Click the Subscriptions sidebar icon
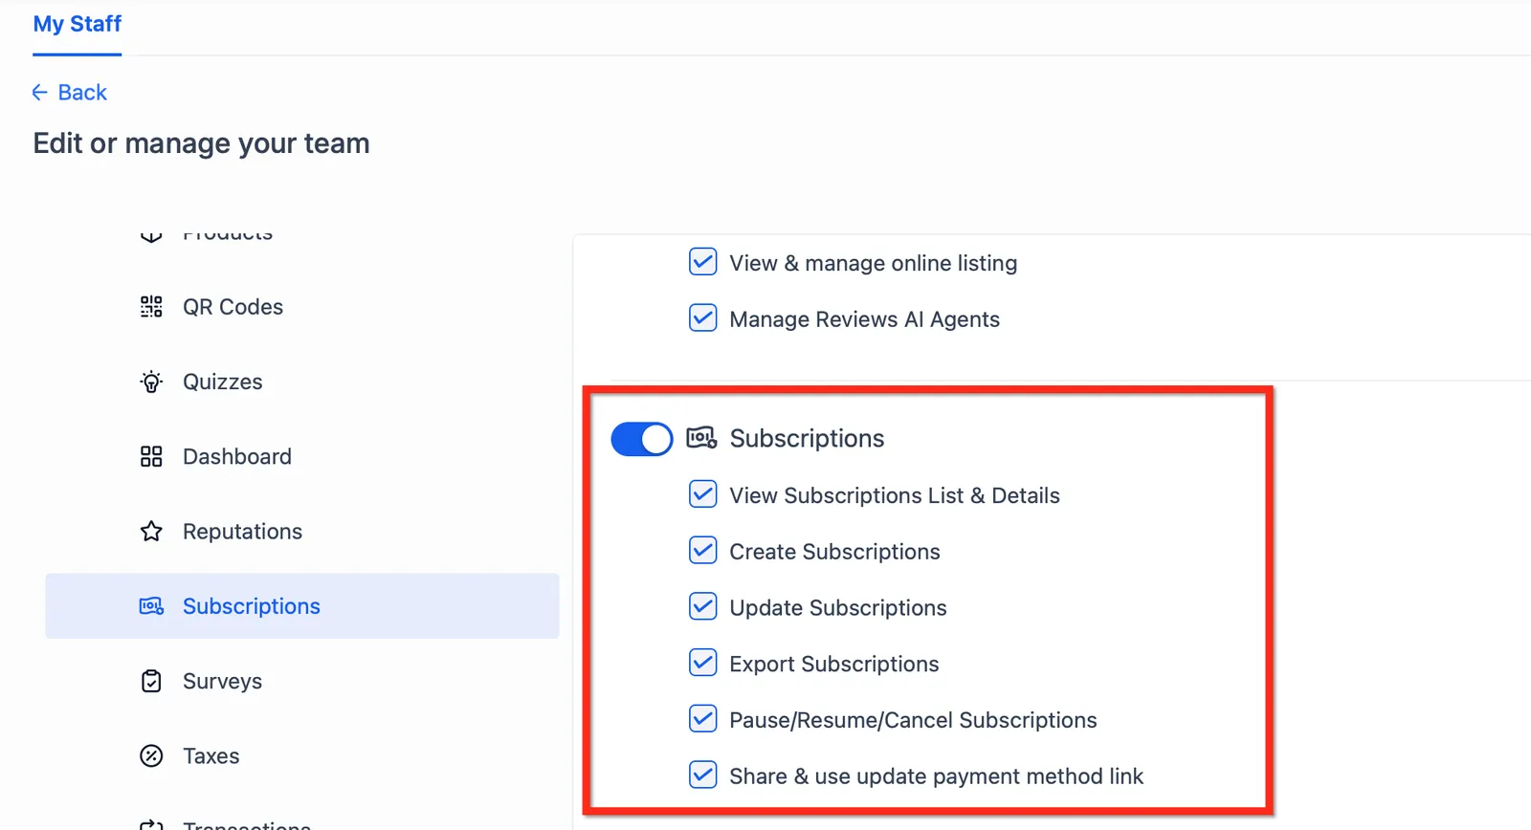The width and height of the screenshot is (1531, 830). (151, 606)
